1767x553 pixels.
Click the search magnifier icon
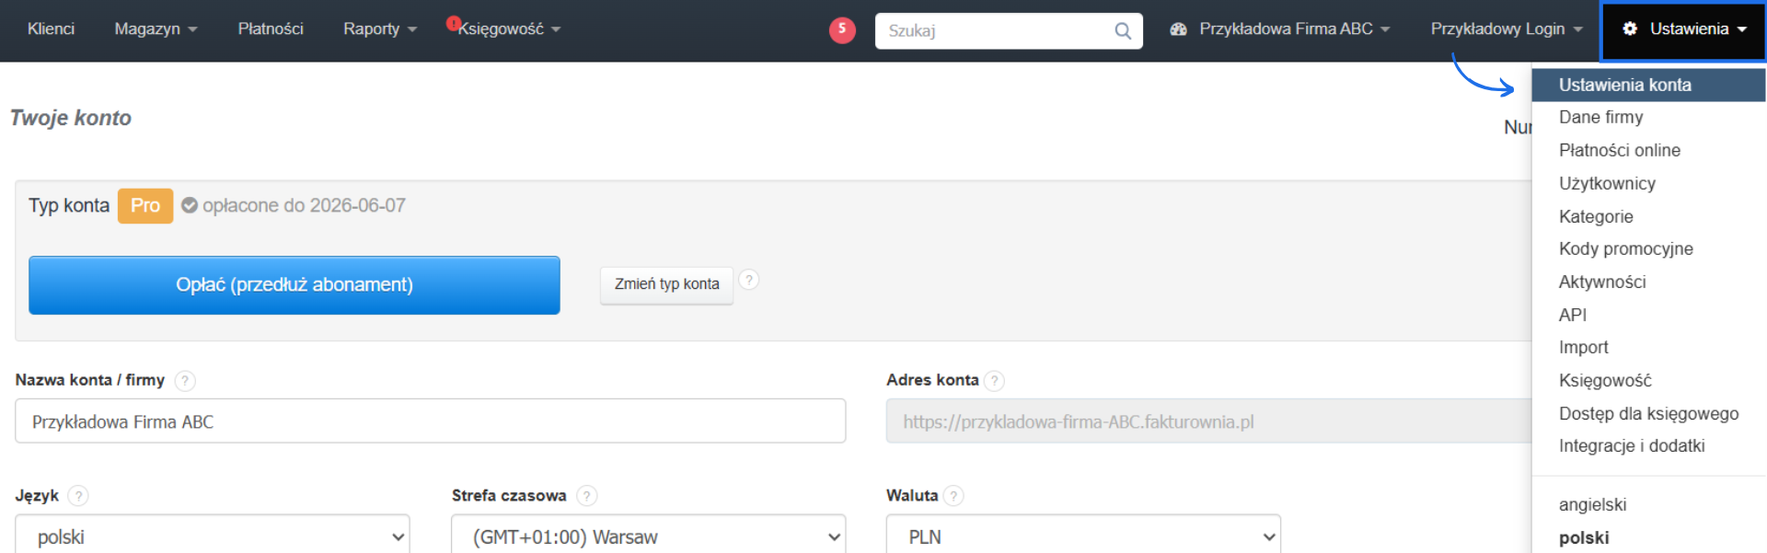1122,31
